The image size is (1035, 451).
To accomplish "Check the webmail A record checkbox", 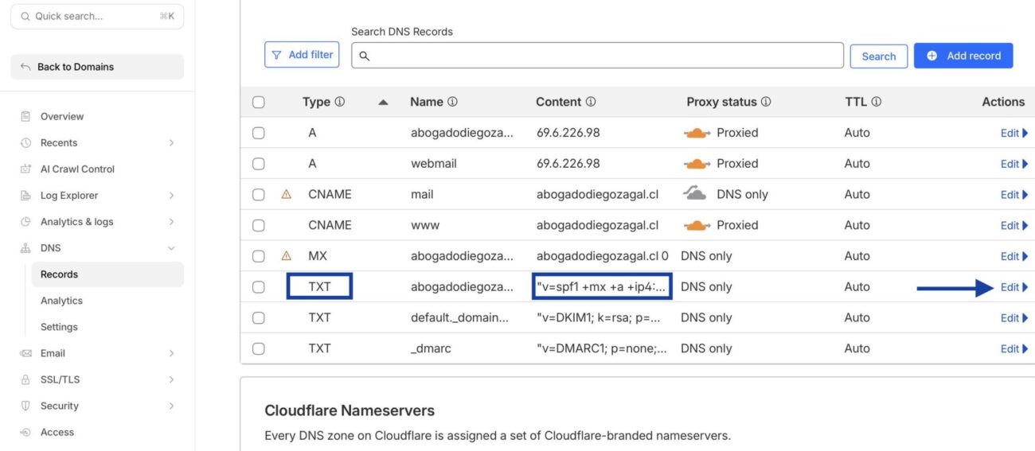I will 259,164.
